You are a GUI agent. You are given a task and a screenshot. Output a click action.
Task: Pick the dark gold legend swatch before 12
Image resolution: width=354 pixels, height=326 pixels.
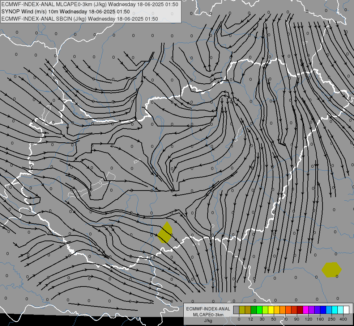(248, 310)
